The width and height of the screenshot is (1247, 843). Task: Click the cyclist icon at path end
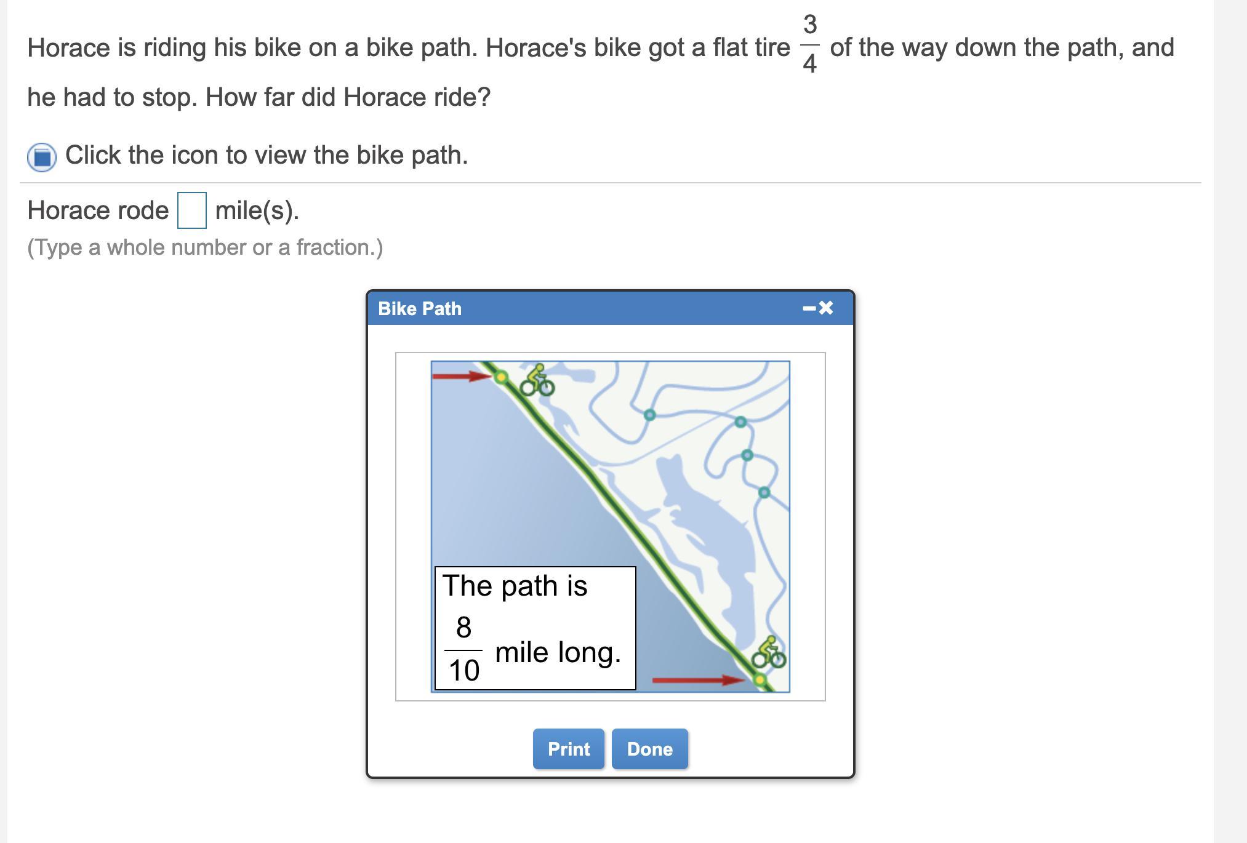tap(769, 653)
